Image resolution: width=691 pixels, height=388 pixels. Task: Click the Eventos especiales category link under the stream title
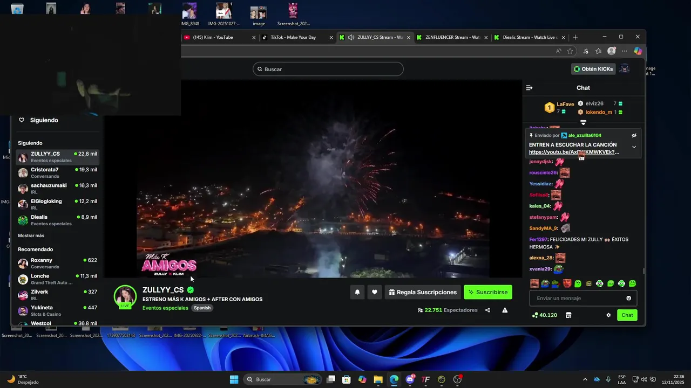click(x=165, y=308)
